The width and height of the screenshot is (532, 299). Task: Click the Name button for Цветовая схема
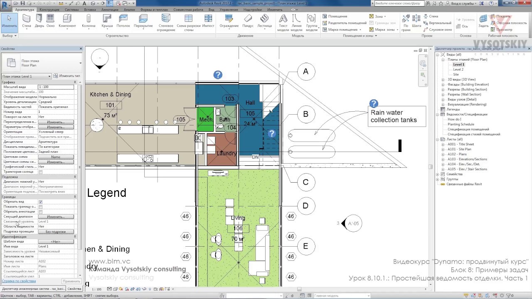click(56, 157)
